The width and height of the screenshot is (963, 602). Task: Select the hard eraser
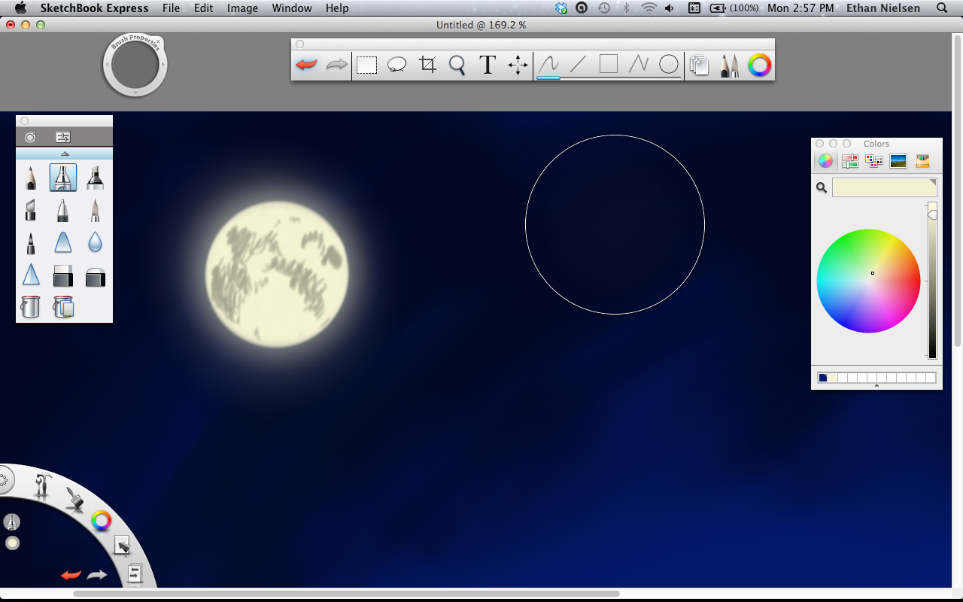[x=63, y=275]
